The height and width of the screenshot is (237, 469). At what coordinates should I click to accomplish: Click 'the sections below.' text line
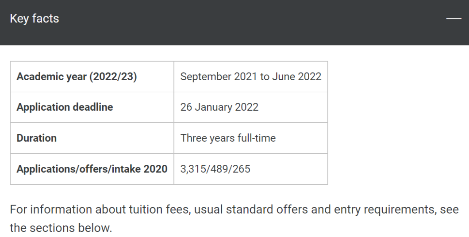pos(61,228)
